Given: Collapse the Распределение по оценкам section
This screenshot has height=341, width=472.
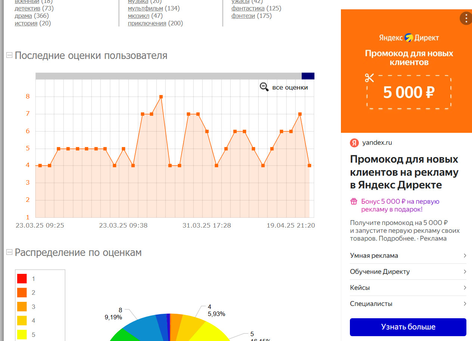Looking at the screenshot, I should (9, 253).
